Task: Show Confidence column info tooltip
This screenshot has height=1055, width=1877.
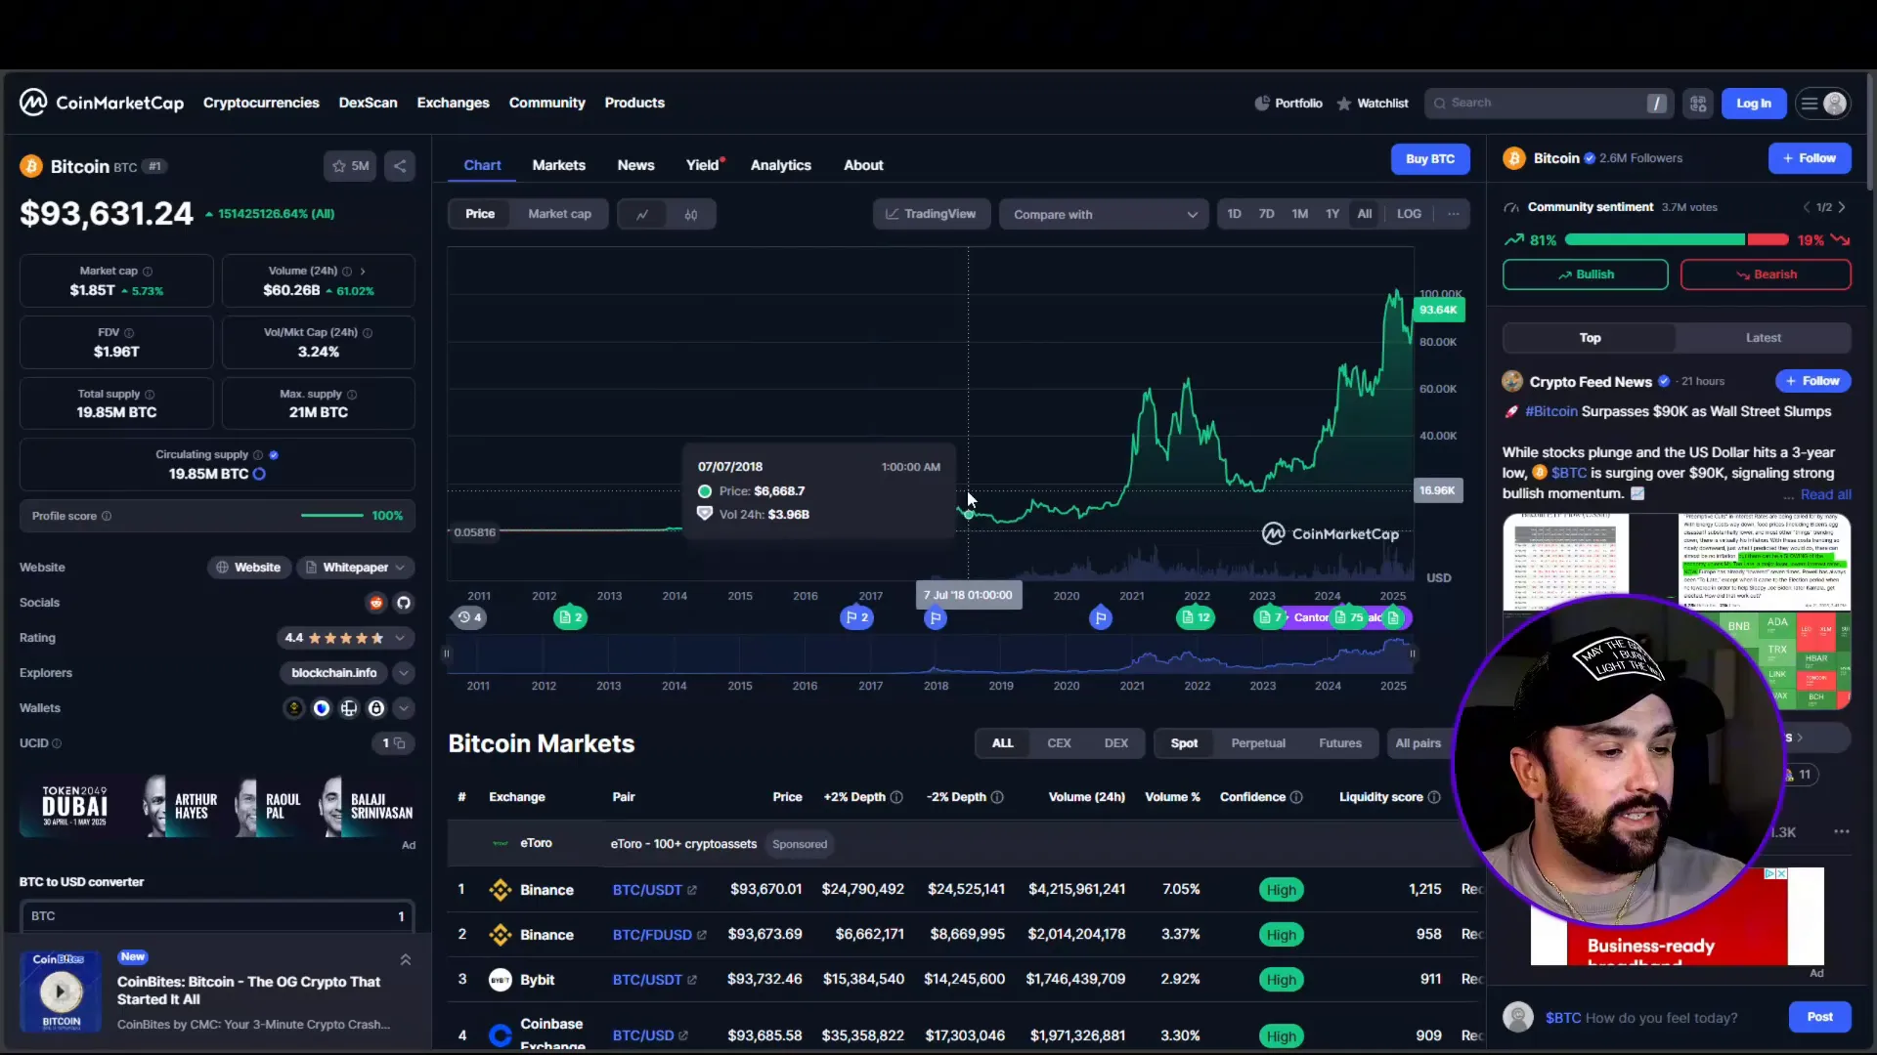Action: pos(1296,797)
